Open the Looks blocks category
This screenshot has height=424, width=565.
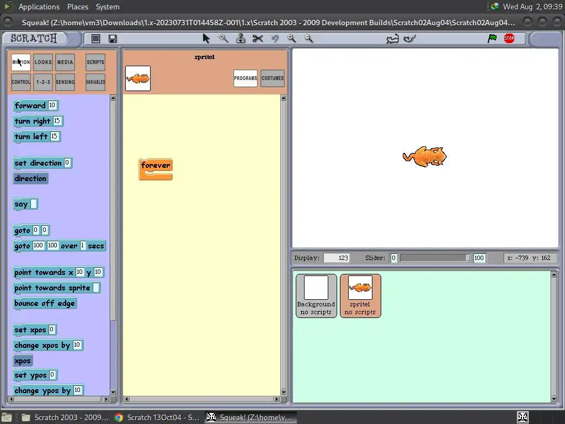click(x=43, y=62)
